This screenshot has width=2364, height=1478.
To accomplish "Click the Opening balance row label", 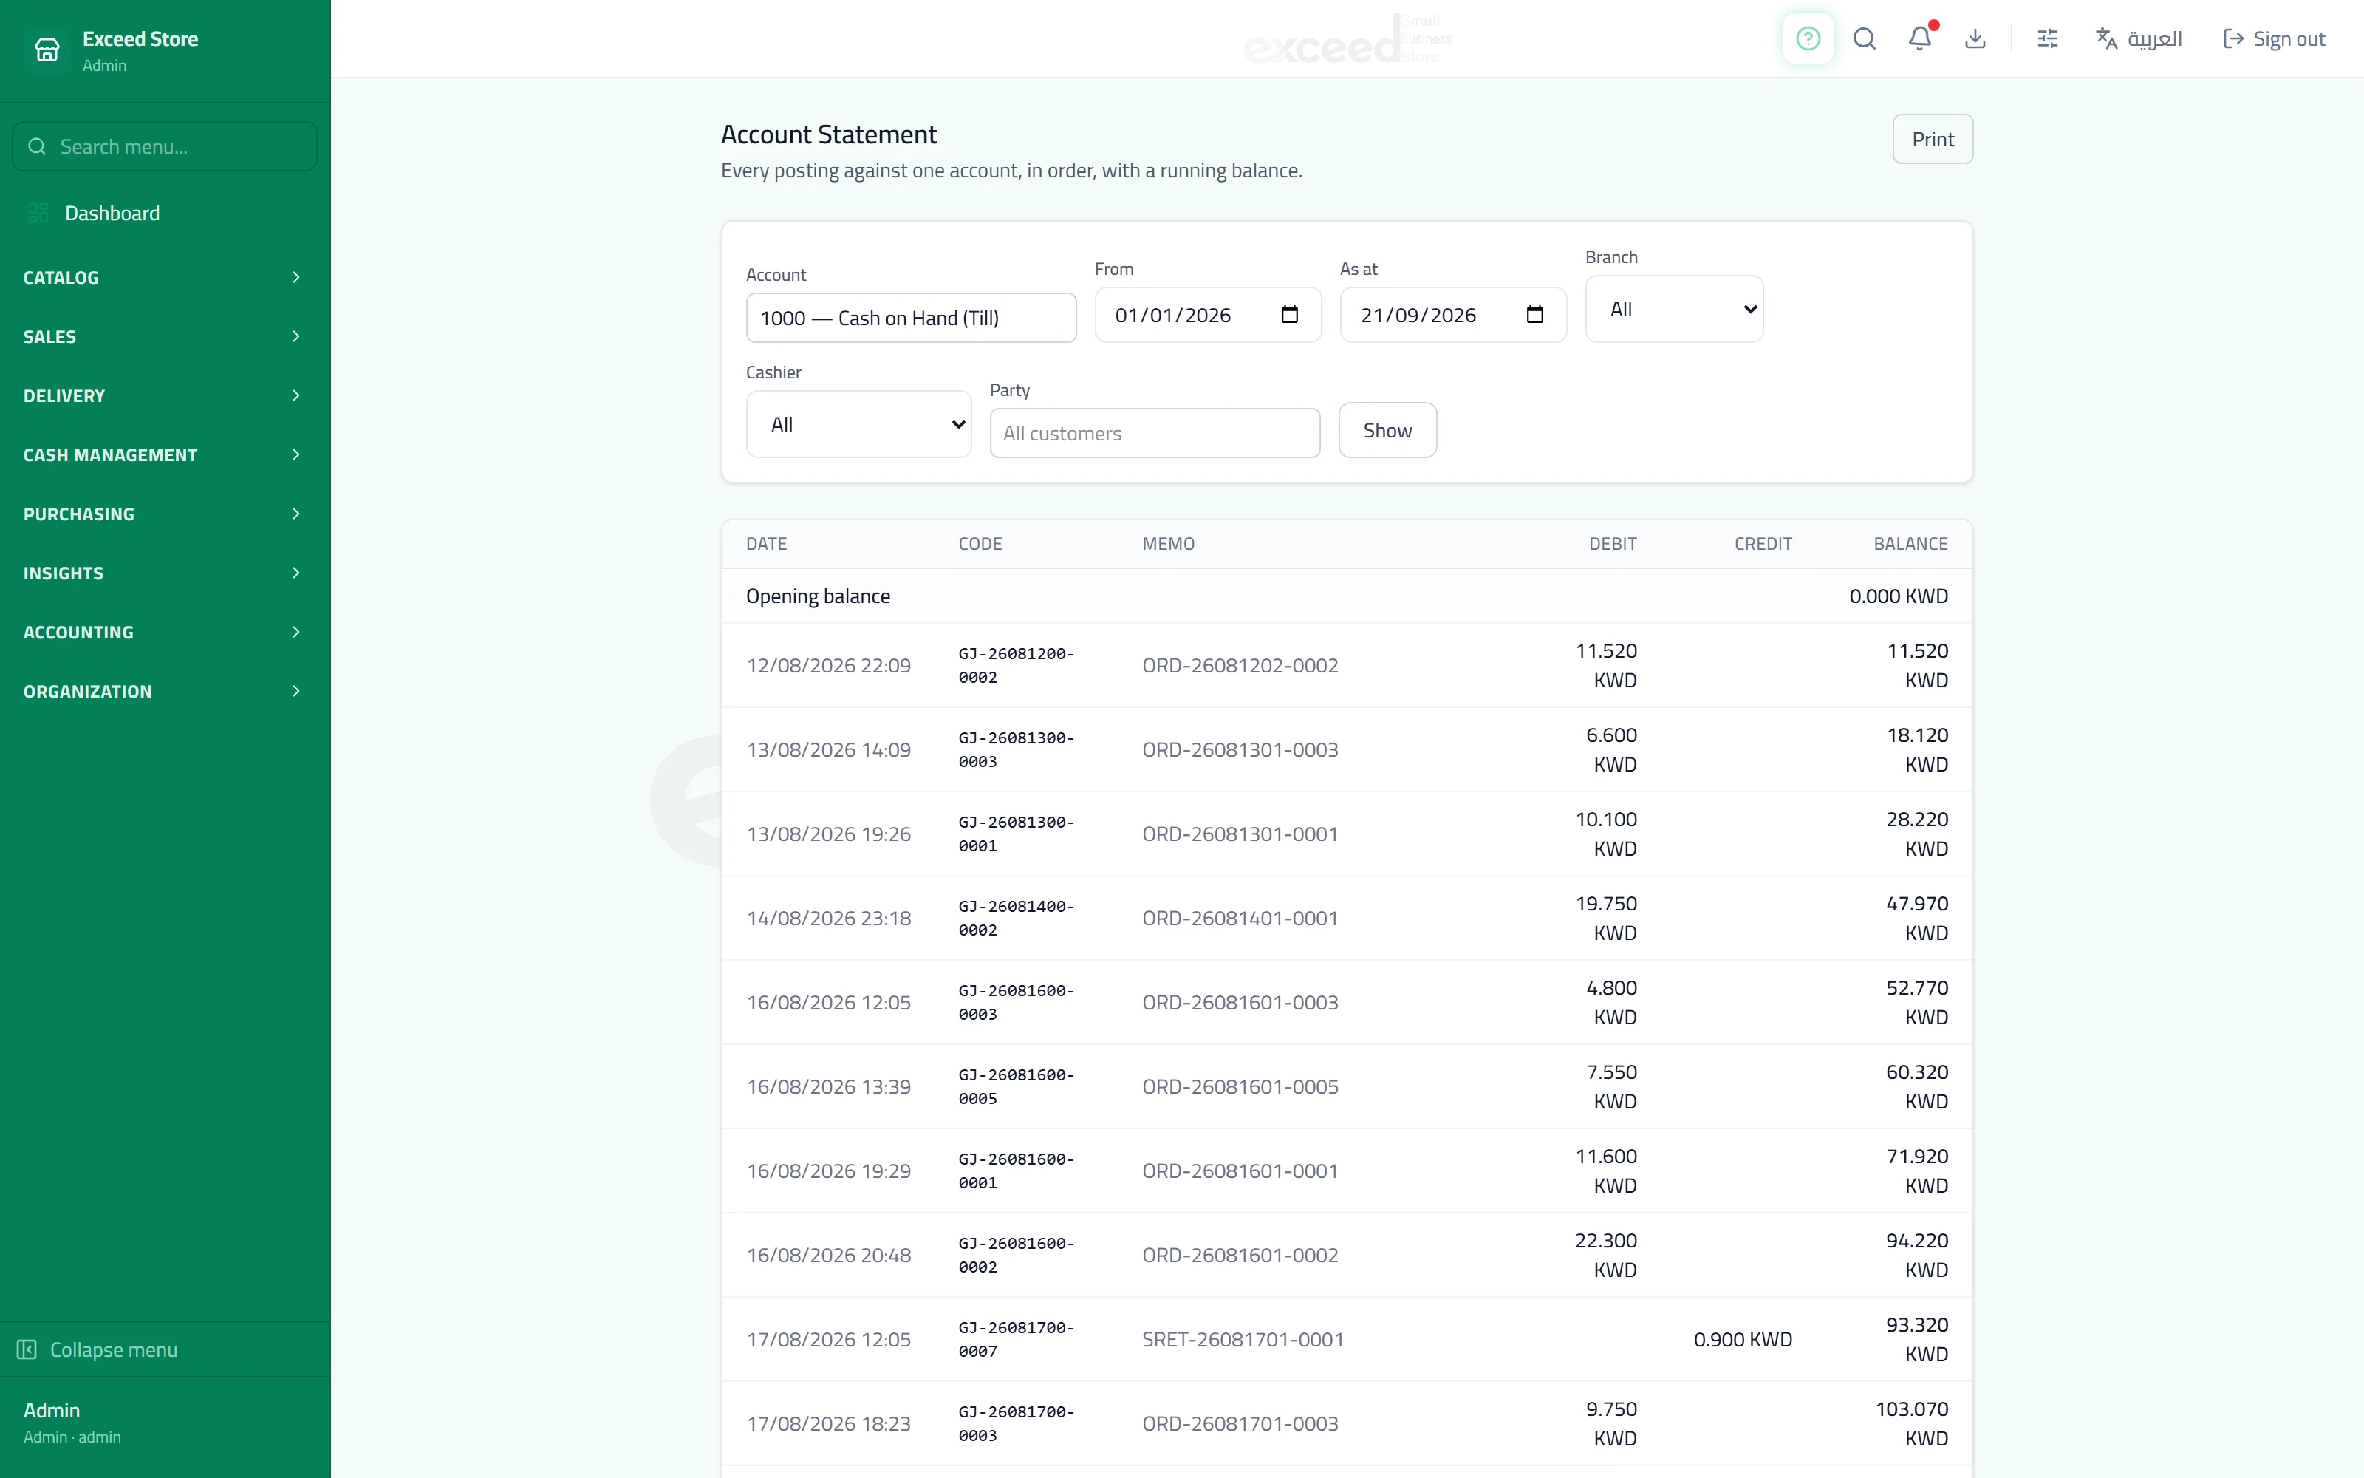I will coord(818,596).
